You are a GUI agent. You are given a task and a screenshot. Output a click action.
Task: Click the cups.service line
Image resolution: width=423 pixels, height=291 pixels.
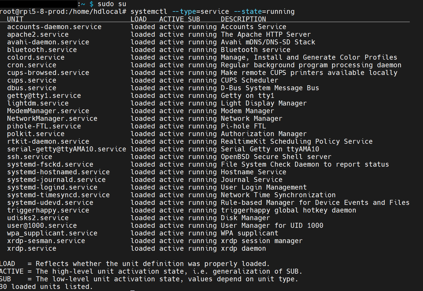point(31,80)
